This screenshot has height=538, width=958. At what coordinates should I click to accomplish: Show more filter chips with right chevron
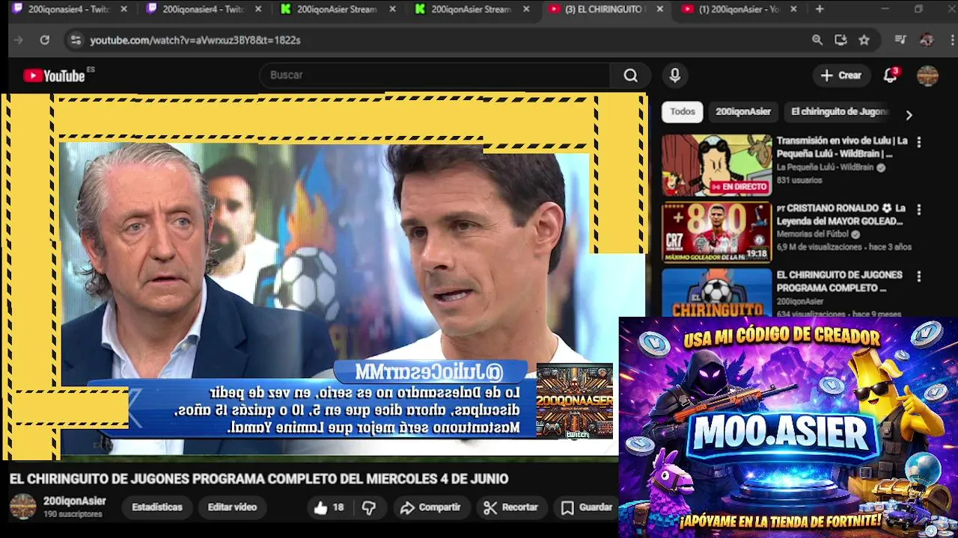(x=909, y=115)
